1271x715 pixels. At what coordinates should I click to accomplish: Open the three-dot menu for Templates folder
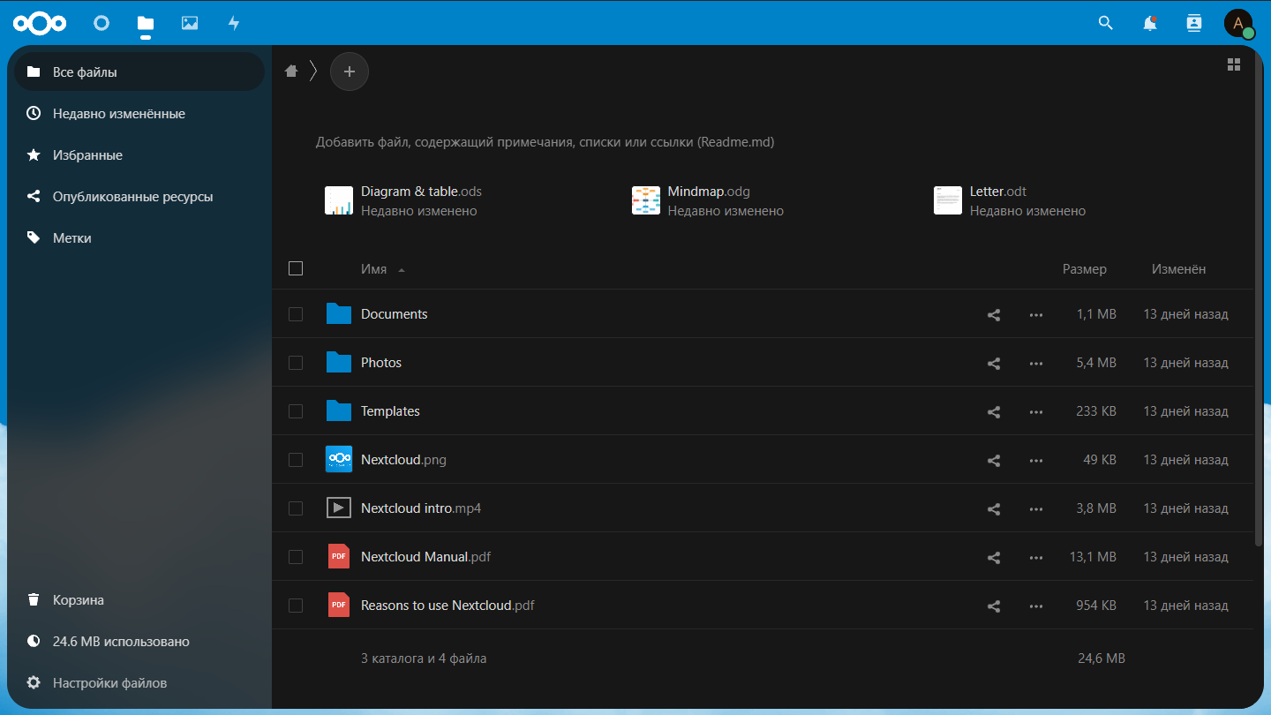coord(1035,411)
